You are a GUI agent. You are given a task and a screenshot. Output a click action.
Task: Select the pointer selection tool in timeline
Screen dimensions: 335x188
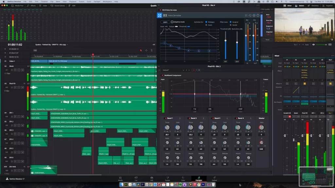click(141, 51)
